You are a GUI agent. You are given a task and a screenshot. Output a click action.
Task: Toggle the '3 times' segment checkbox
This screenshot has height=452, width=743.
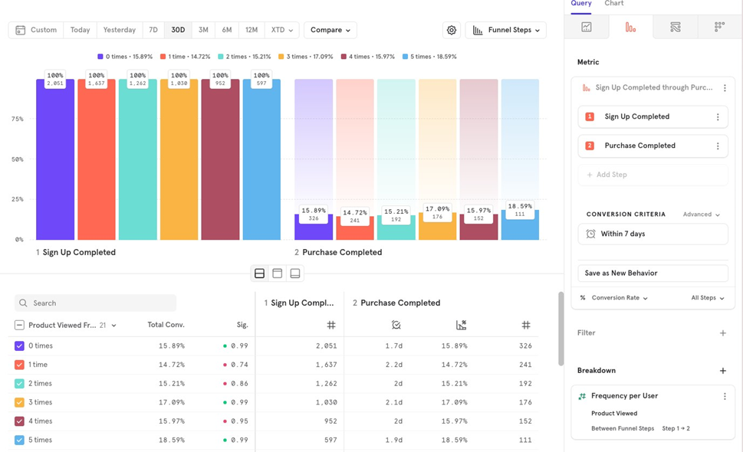click(x=20, y=402)
